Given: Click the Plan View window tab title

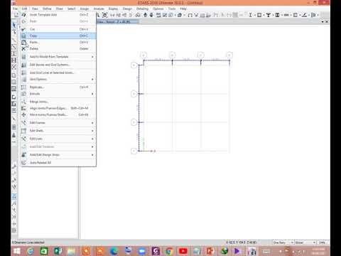Looking at the screenshot, I should pos(114,22).
